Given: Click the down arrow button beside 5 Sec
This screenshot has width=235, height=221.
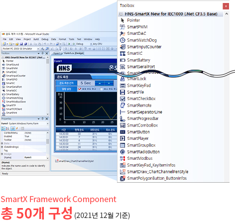Looking at the screenshot, I should 109,83.
